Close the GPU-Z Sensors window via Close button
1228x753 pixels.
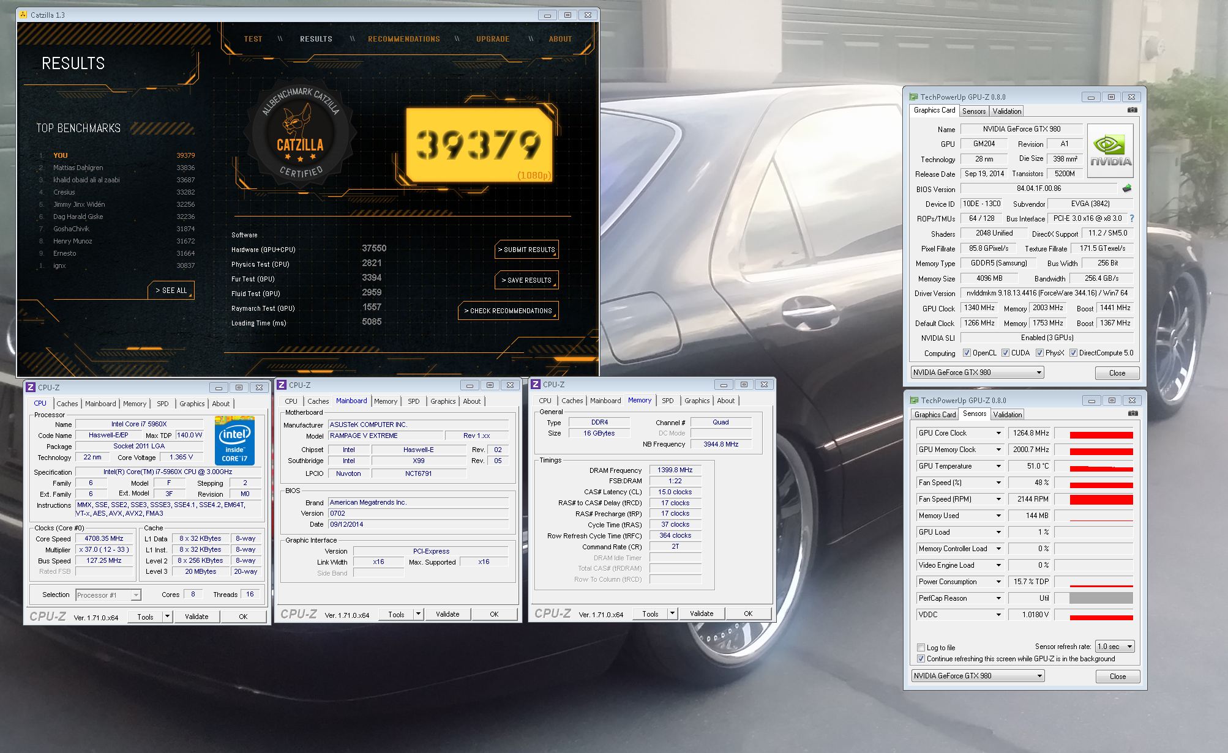(x=1118, y=676)
